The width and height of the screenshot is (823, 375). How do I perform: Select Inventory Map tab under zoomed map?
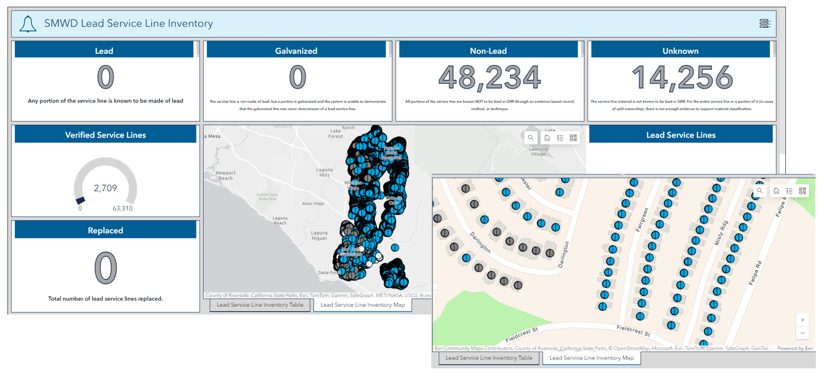pyautogui.click(x=591, y=358)
